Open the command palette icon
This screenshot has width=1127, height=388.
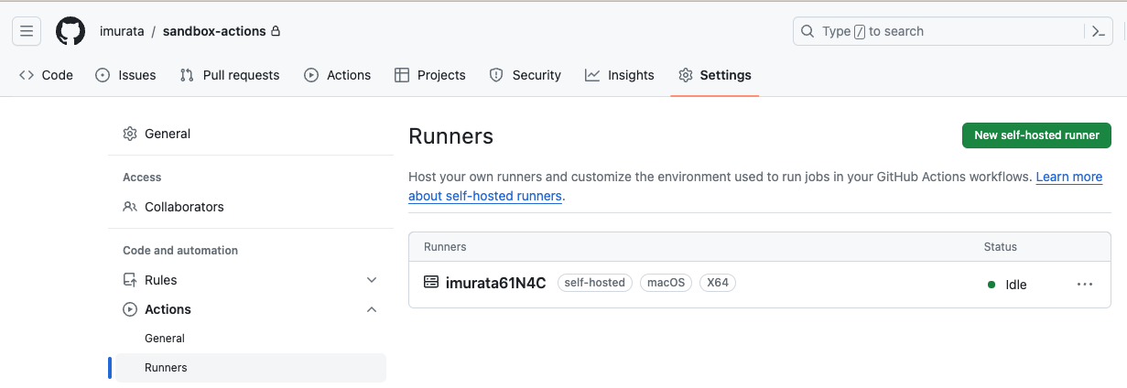1099,31
